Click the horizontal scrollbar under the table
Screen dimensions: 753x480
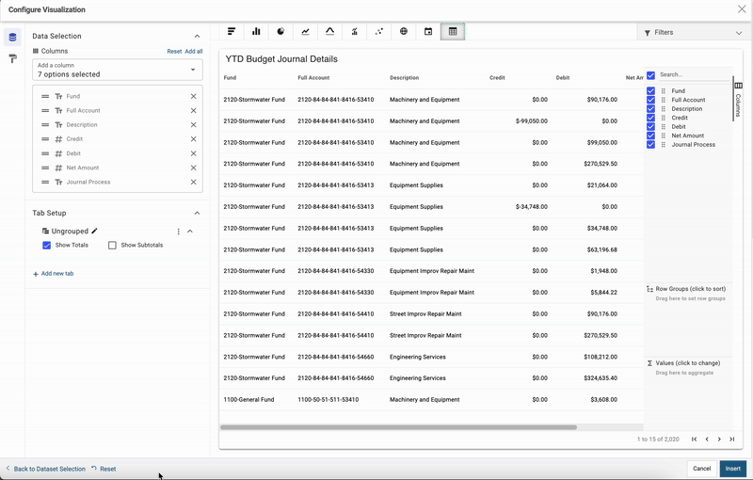398,427
